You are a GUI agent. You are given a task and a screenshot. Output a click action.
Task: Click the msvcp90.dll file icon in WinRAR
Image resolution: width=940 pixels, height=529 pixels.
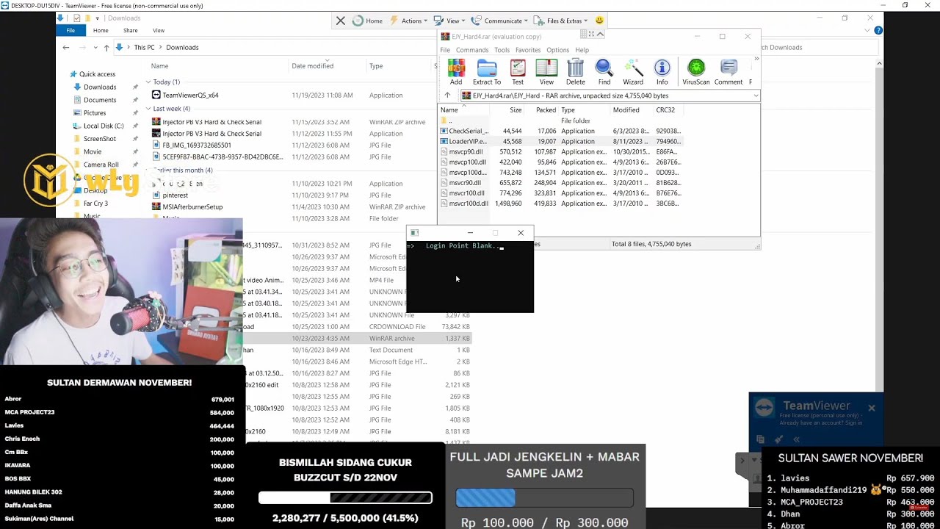tap(444, 151)
